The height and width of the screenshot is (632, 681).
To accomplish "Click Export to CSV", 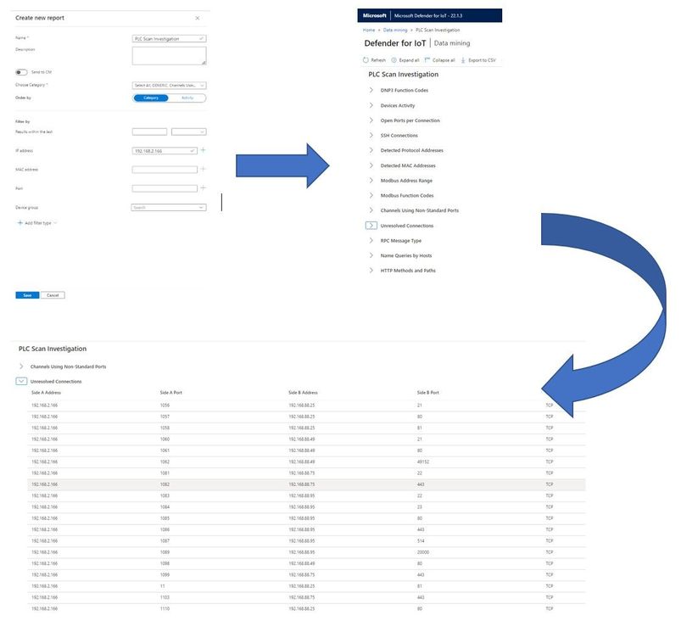I will click(477, 60).
